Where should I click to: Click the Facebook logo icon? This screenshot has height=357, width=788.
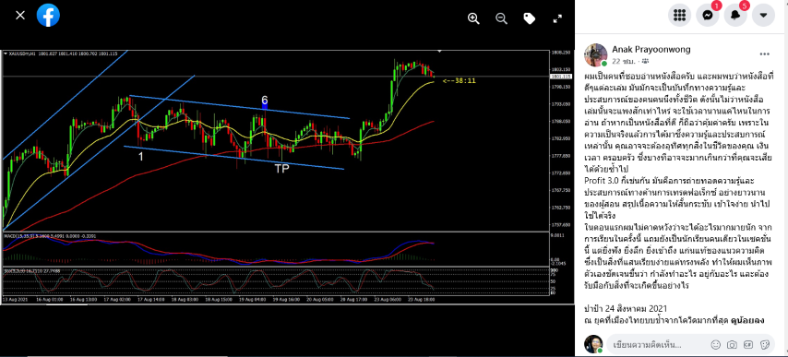point(48,15)
